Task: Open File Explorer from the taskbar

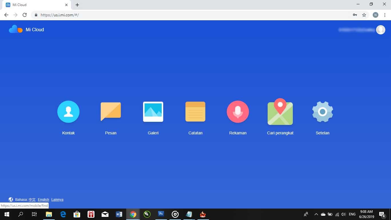Action: 49,214
